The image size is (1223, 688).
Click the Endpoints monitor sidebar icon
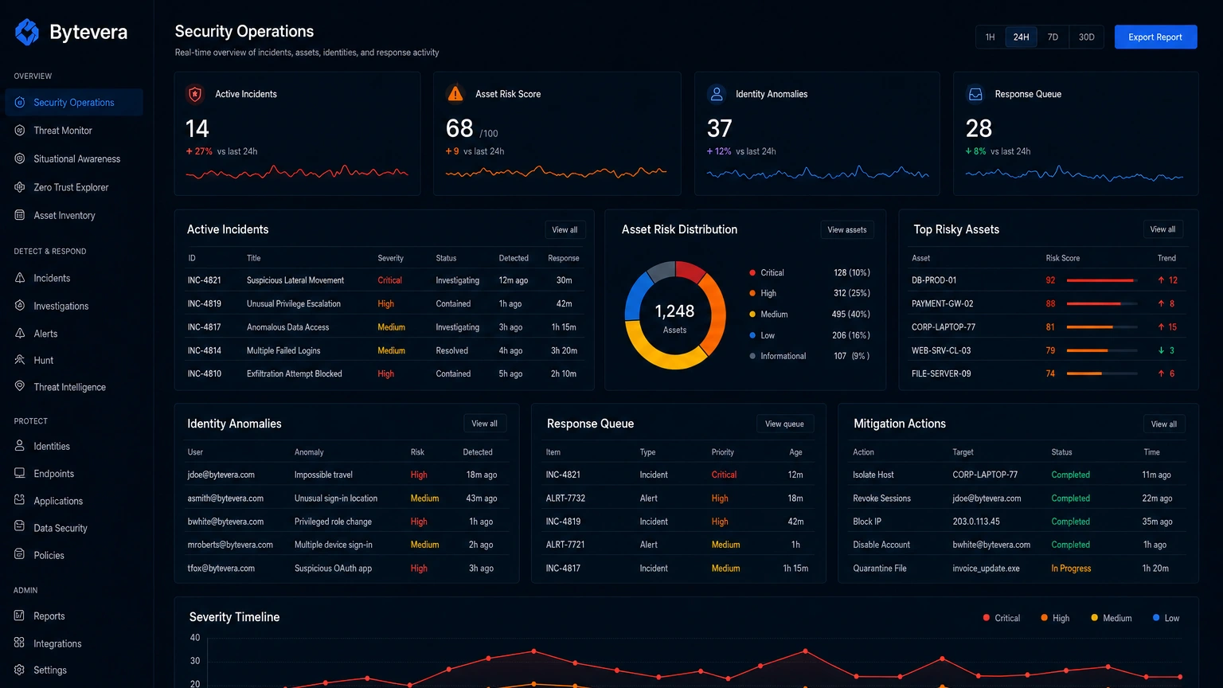pos(20,473)
